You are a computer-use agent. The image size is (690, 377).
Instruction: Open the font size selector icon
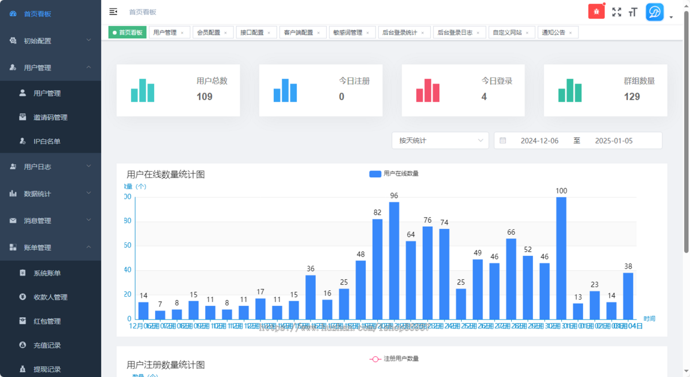pos(633,12)
